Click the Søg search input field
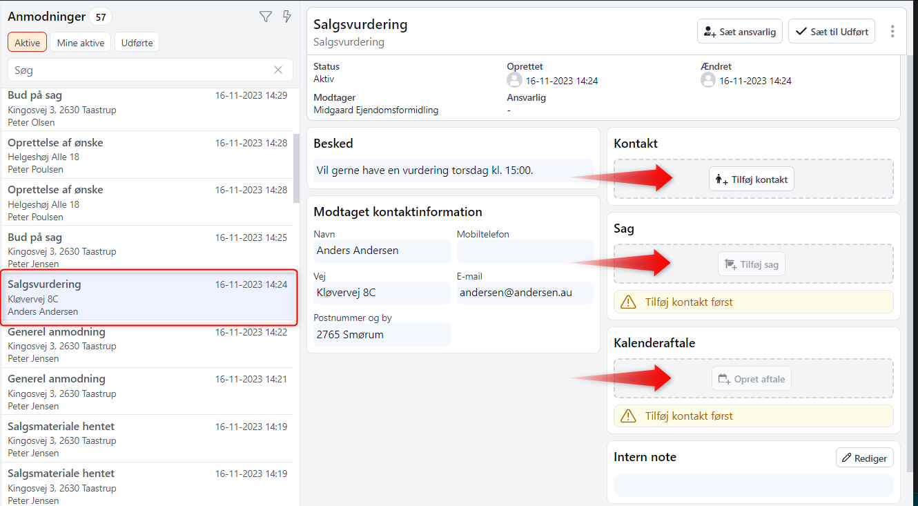The image size is (918, 506). click(x=138, y=70)
